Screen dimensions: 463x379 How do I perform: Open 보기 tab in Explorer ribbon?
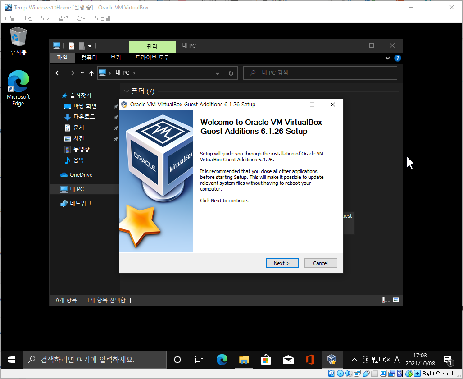[115, 58]
